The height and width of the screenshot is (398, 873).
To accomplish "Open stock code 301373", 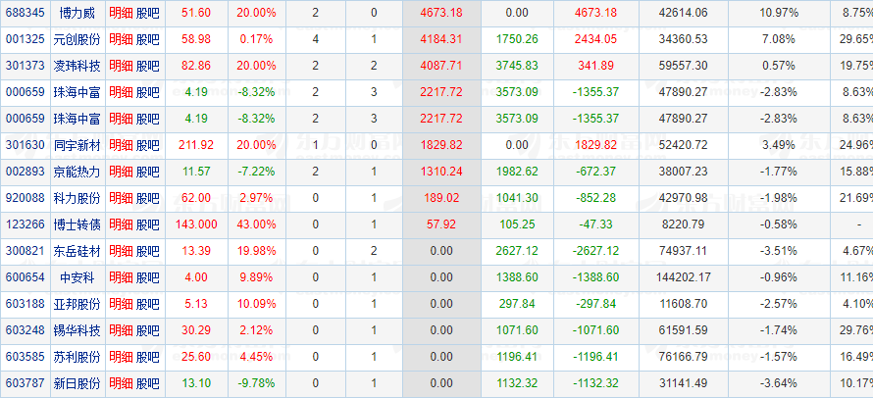I will click(25, 66).
